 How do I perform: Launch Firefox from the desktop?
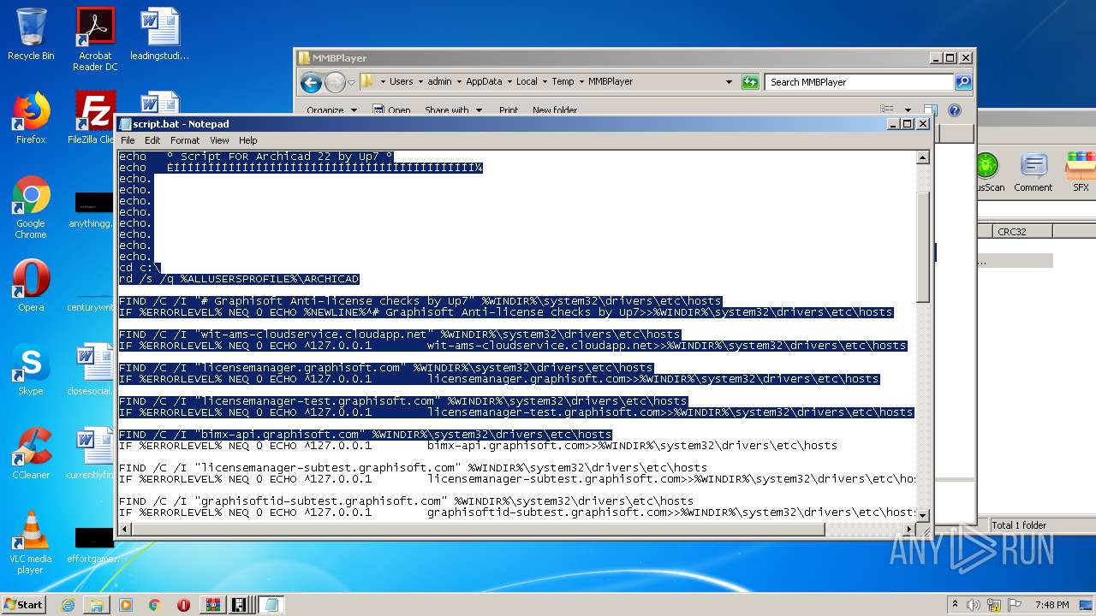pos(31,118)
